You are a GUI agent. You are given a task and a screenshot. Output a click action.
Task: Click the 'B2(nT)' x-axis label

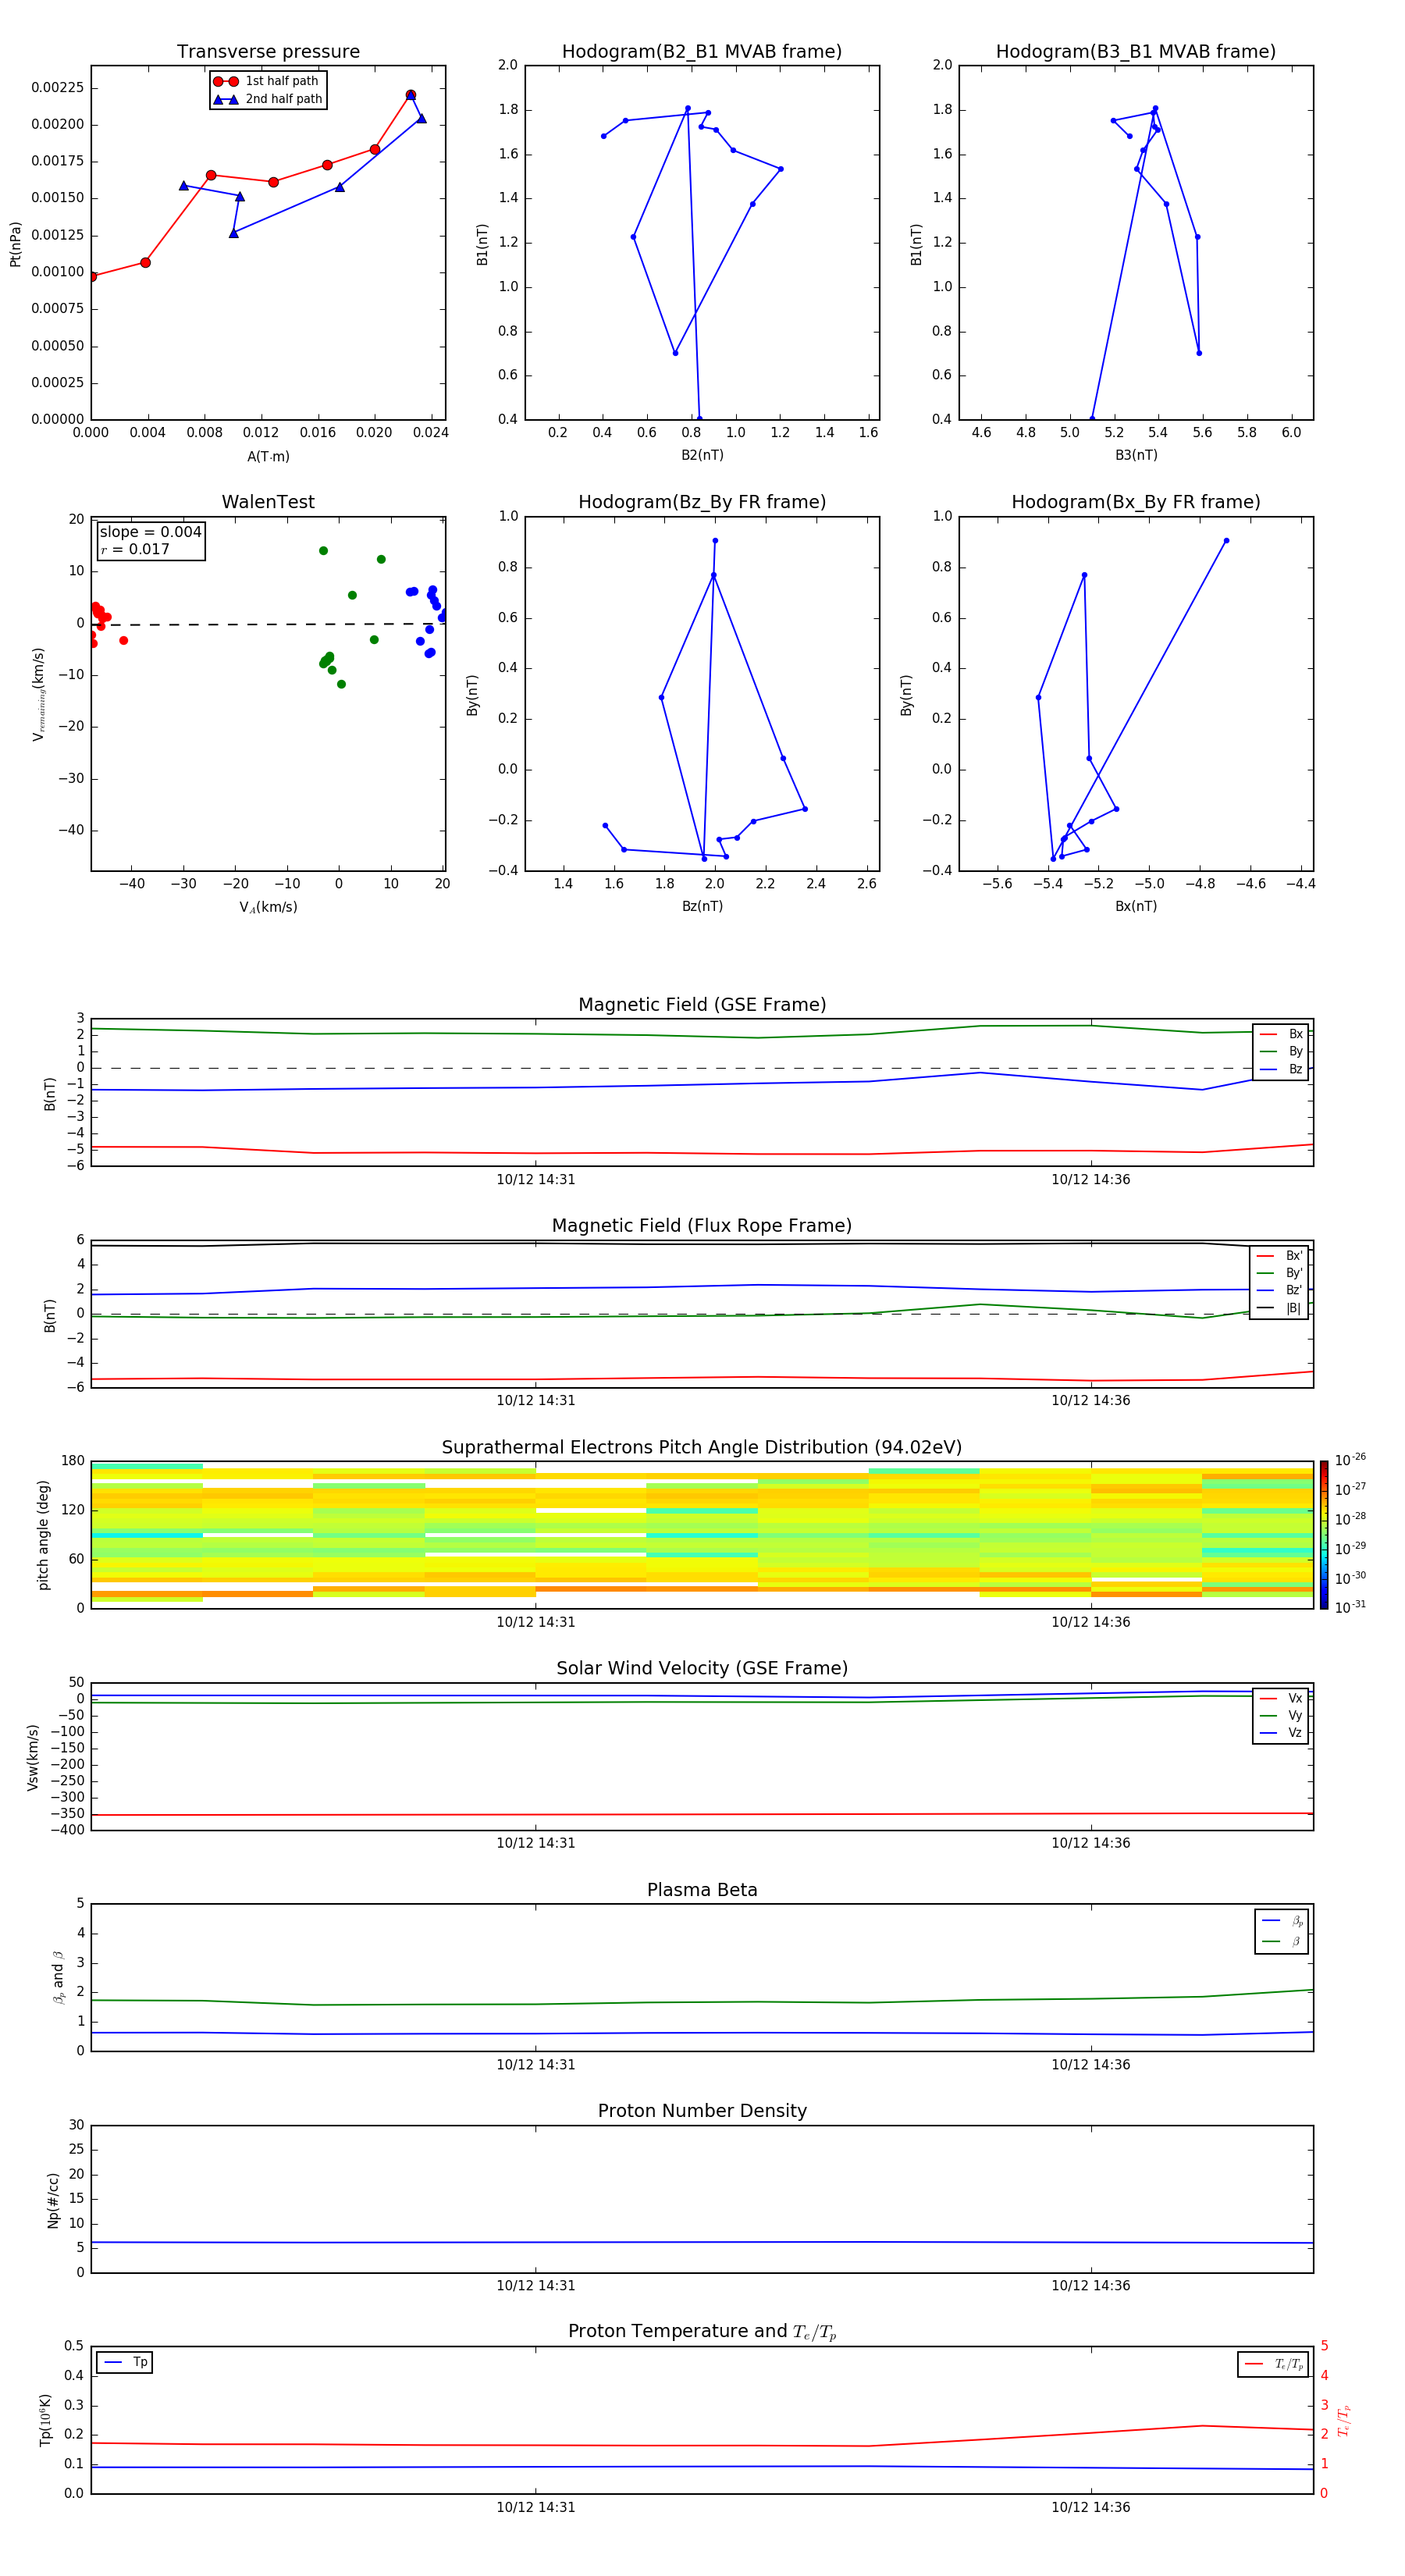click(702, 455)
